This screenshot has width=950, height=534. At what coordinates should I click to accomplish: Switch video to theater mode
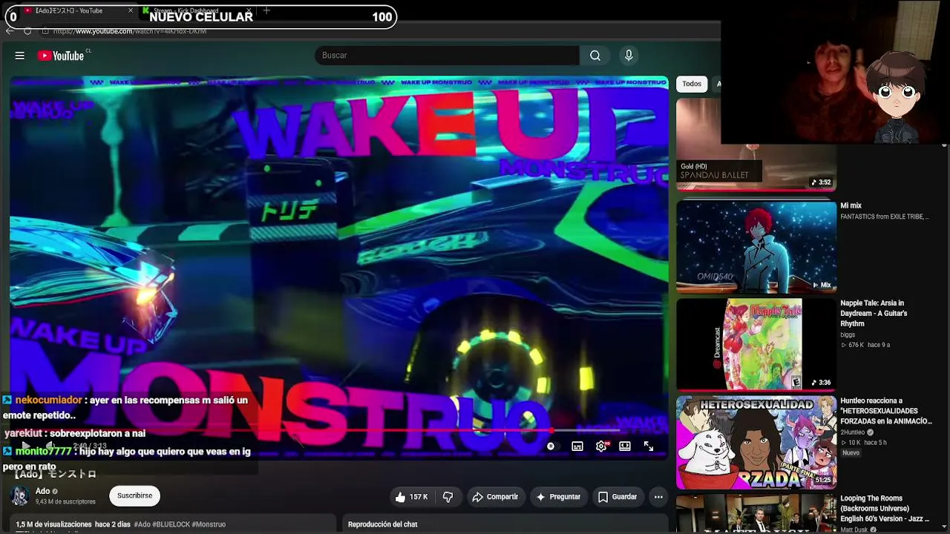625,446
